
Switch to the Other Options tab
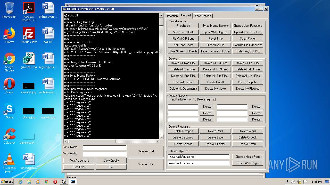pos(202,16)
